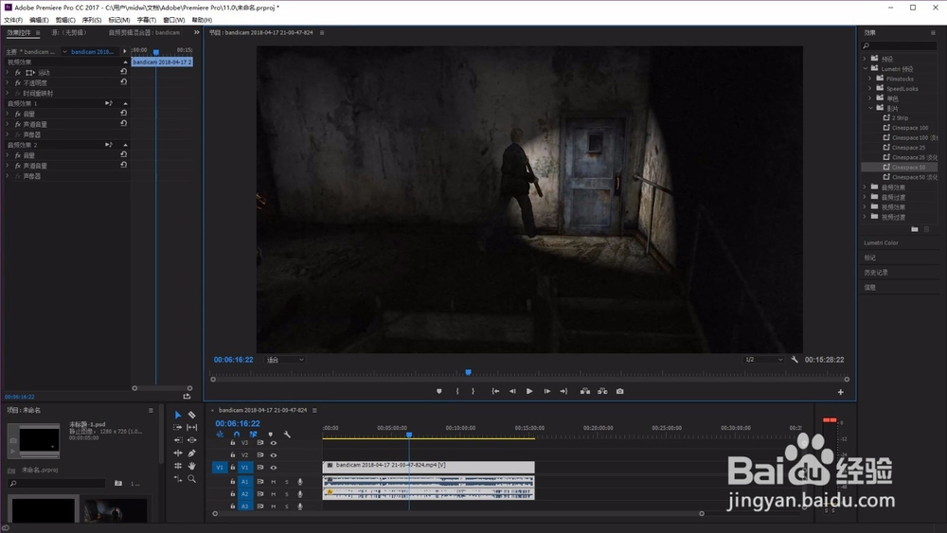
Task: Click New Bin icon in the Effects panel
Action: (915, 229)
